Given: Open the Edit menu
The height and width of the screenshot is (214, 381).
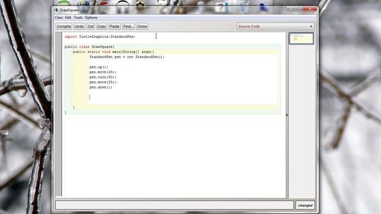Looking at the screenshot, I should [68, 17].
